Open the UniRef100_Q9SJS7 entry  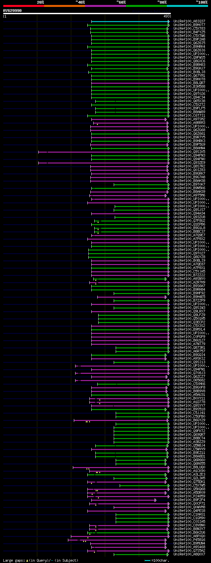(x=189, y=210)
